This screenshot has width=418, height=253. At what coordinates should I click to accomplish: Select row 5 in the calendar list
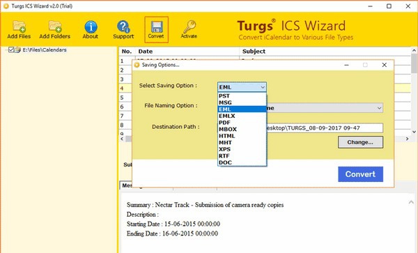[125, 98]
